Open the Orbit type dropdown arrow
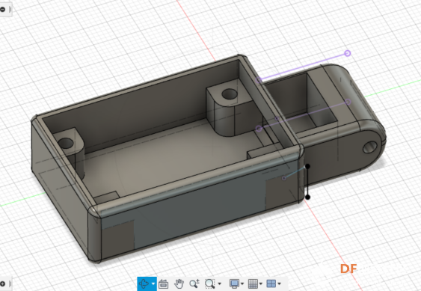The width and height of the screenshot is (421, 291). (x=153, y=284)
